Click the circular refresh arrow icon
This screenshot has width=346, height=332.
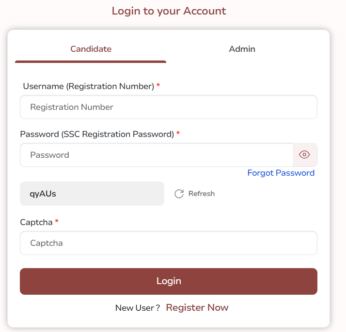179,194
